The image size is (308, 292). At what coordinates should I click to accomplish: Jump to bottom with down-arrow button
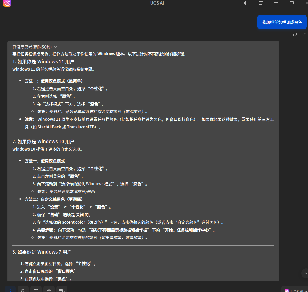(x=306, y=273)
